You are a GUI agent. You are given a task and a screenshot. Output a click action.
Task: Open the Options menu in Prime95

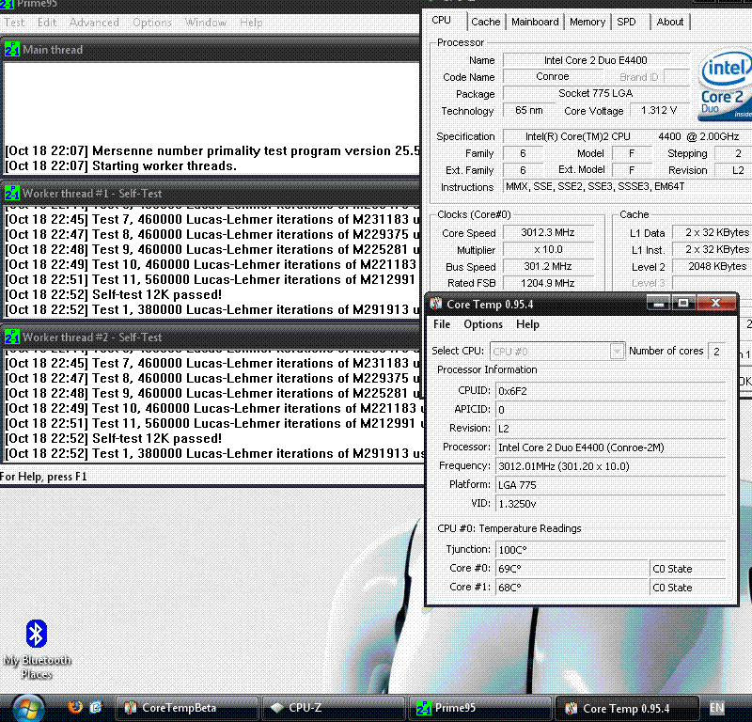pos(152,23)
